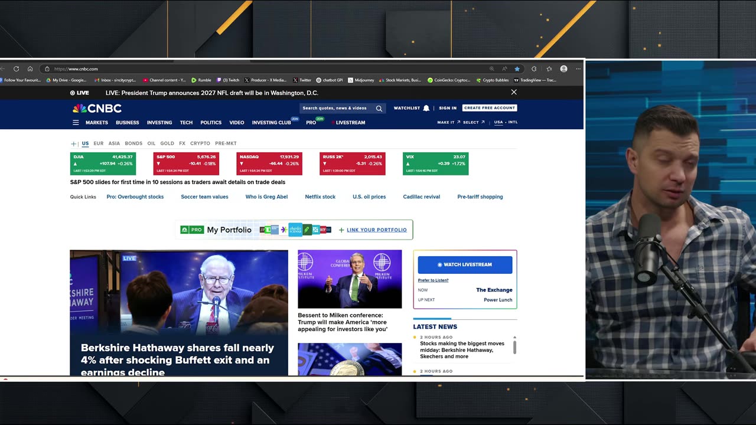
Task: Open the favorites list icon
Action: [x=549, y=69]
